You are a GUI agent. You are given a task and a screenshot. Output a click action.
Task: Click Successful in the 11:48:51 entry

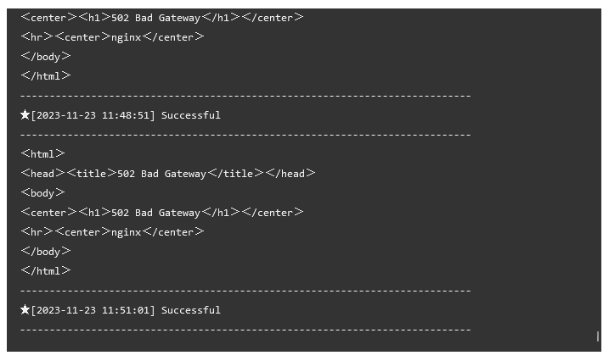point(190,115)
